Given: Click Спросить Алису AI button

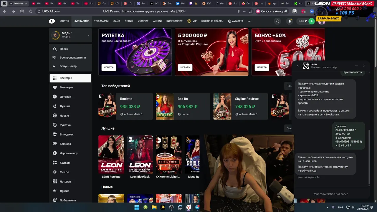Looking at the screenshot, I should (272, 11).
